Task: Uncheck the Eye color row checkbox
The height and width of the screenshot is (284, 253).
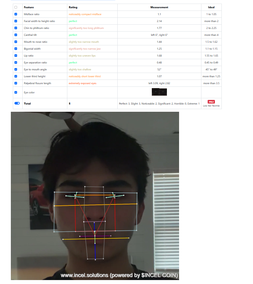Action: [16, 92]
